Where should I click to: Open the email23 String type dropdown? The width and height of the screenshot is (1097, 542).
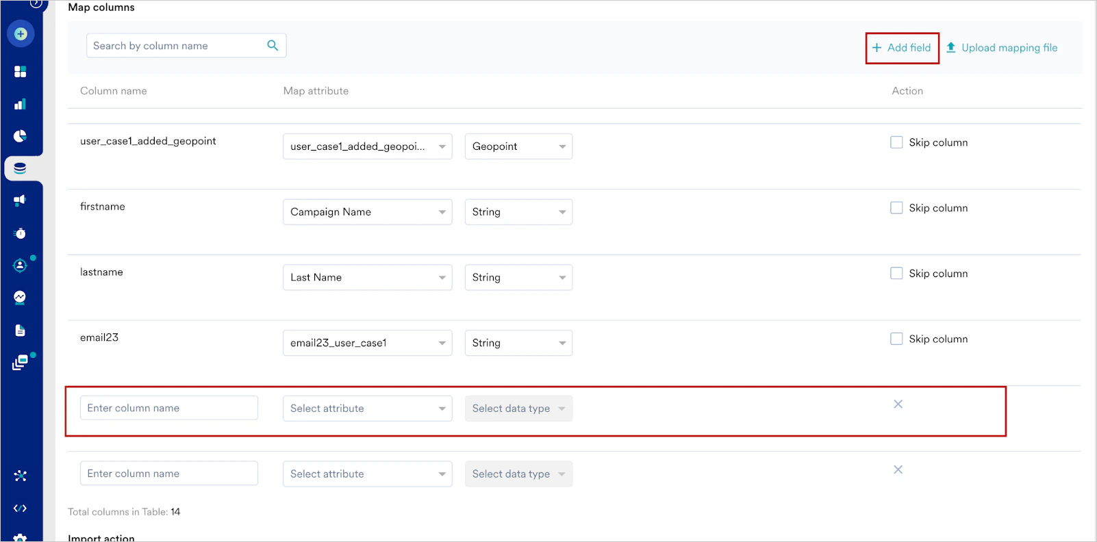[518, 343]
